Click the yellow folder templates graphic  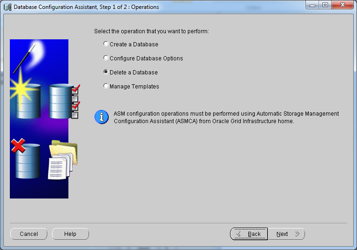(63, 159)
